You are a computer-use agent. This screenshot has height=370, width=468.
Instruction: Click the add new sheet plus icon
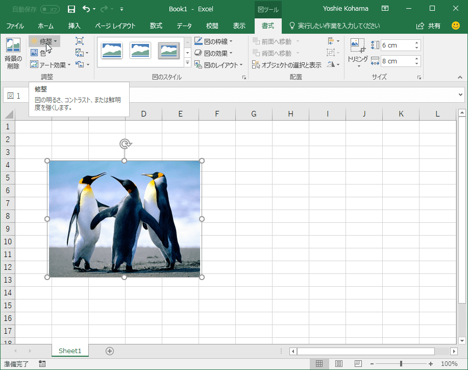[109, 351]
